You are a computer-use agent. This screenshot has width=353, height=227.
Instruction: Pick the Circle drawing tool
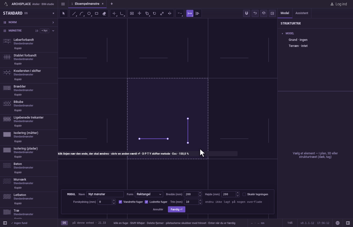click(89, 13)
